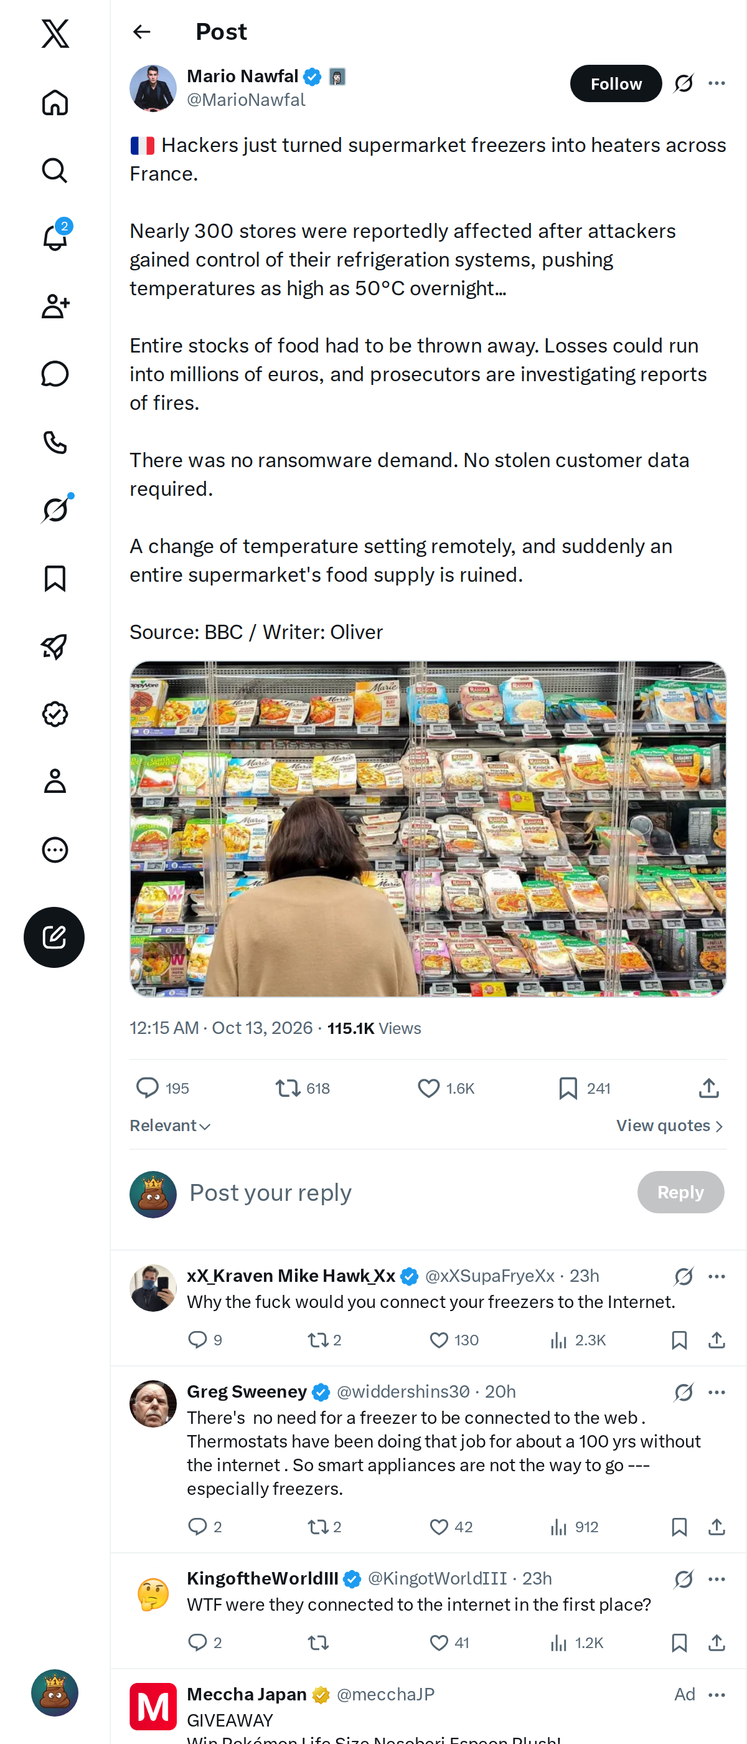Click the Post your reply field

click(406, 1192)
